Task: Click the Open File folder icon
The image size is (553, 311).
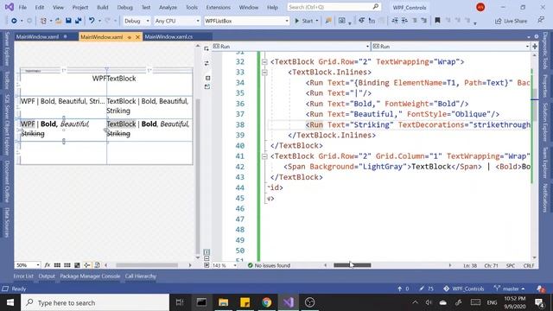Action: [x=59, y=21]
